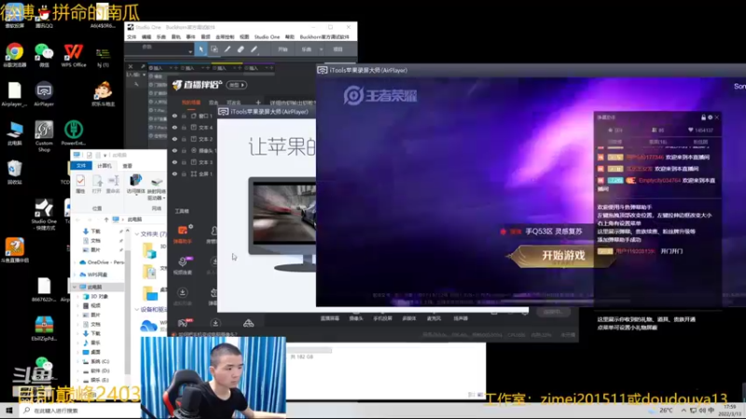746x419 pixels.
Task: Switch to the 我的场景 tab in 直播伴侣
Action: point(191,102)
